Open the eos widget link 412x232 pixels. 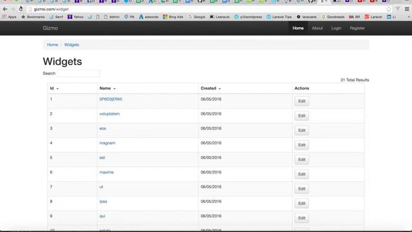point(103,128)
